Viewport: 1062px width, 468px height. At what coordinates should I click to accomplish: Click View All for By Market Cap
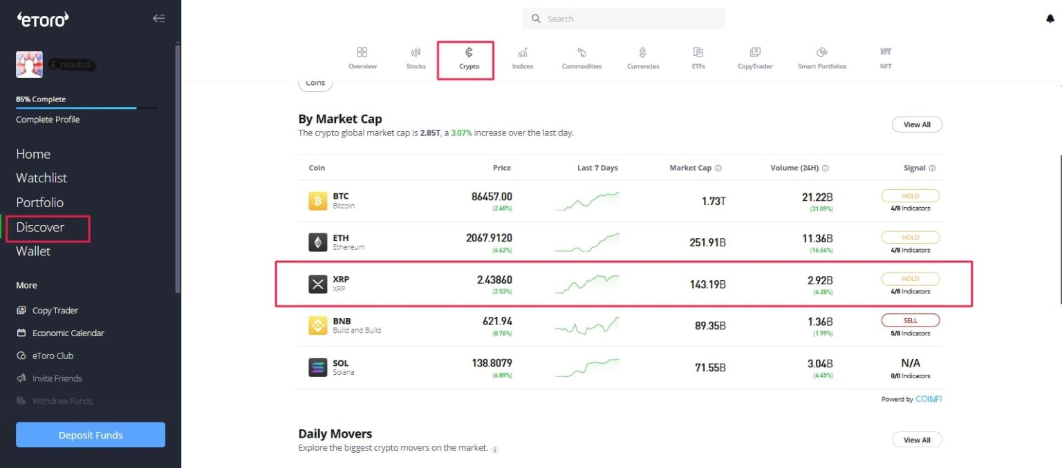coord(917,124)
